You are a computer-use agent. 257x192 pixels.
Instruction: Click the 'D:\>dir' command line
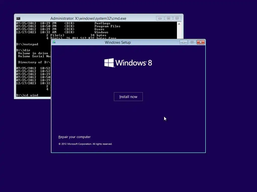pyautogui.click(x=23, y=50)
